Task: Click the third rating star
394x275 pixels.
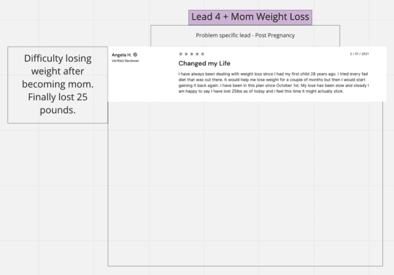Action: click(192, 54)
